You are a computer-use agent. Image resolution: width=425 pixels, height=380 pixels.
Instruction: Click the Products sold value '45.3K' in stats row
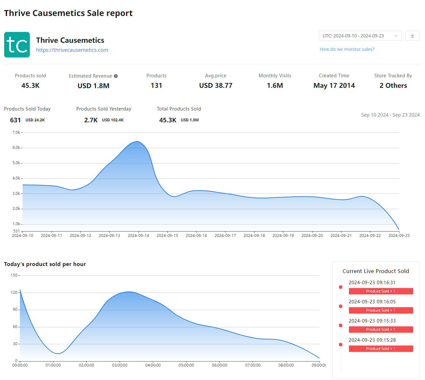30,86
